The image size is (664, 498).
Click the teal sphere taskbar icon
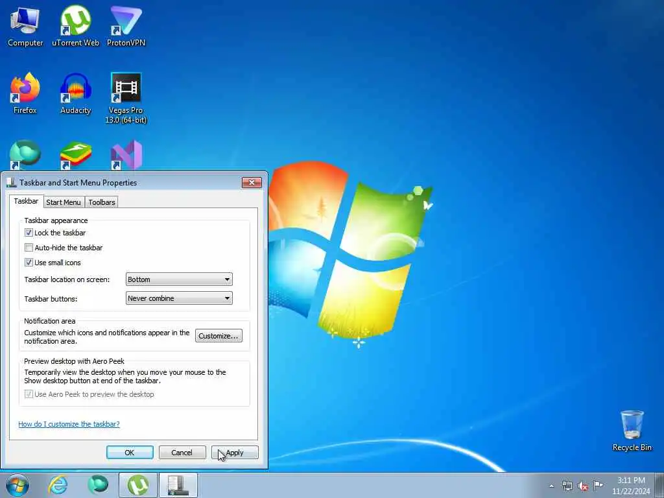pos(98,485)
